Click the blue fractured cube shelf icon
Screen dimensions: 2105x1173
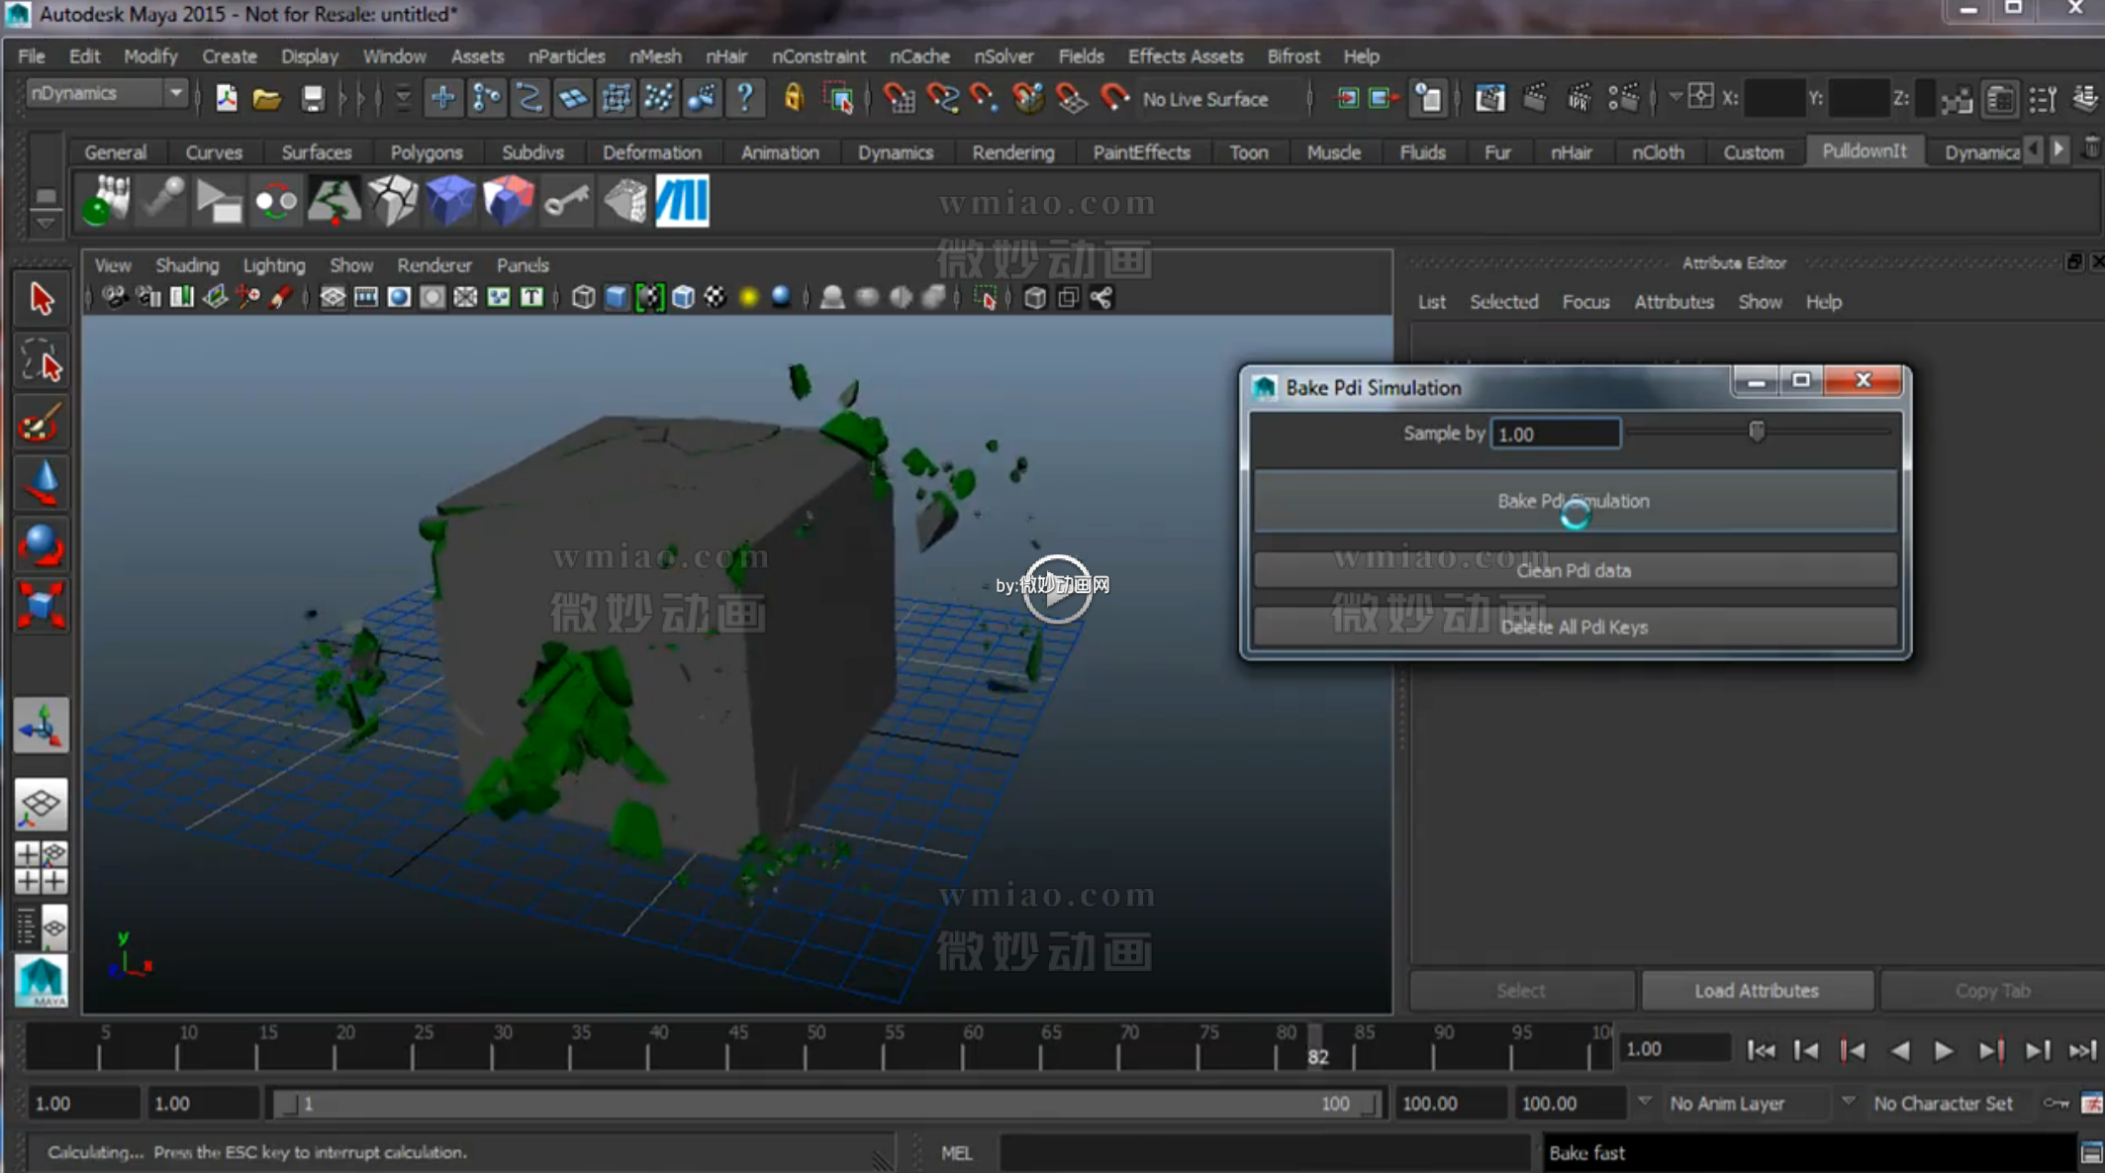tap(451, 200)
